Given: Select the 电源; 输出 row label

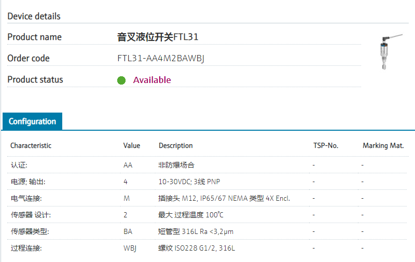Looking at the screenshot, I should [x=28, y=182].
